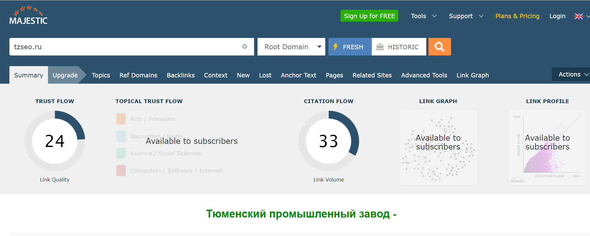The width and height of the screenshot is (590, 236).
Task: Click the green Тюменский промышленный завод title
Action: click(301, 214)
